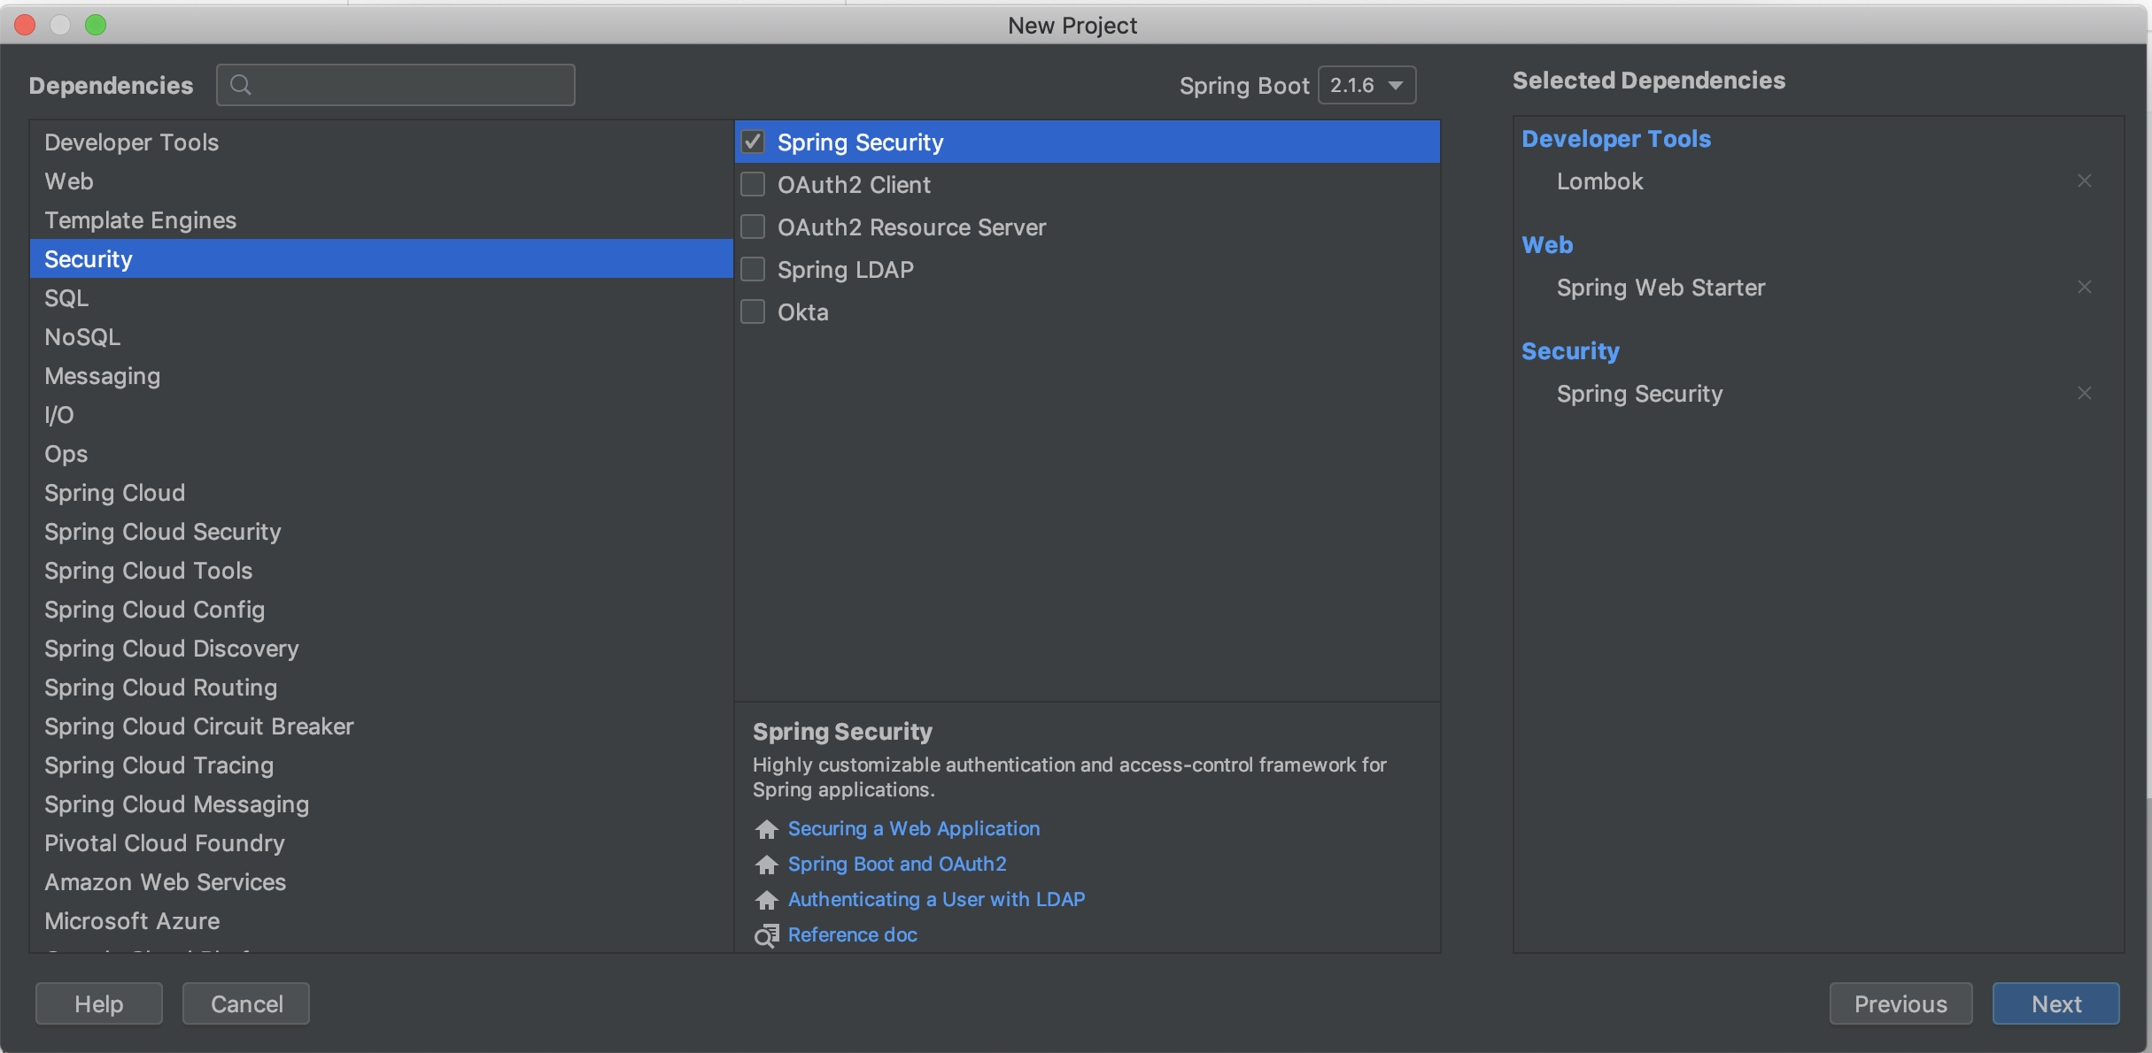2152x1053 pixels.
Task: Focus the Dependencies search input field
Action: coord(396,85)
